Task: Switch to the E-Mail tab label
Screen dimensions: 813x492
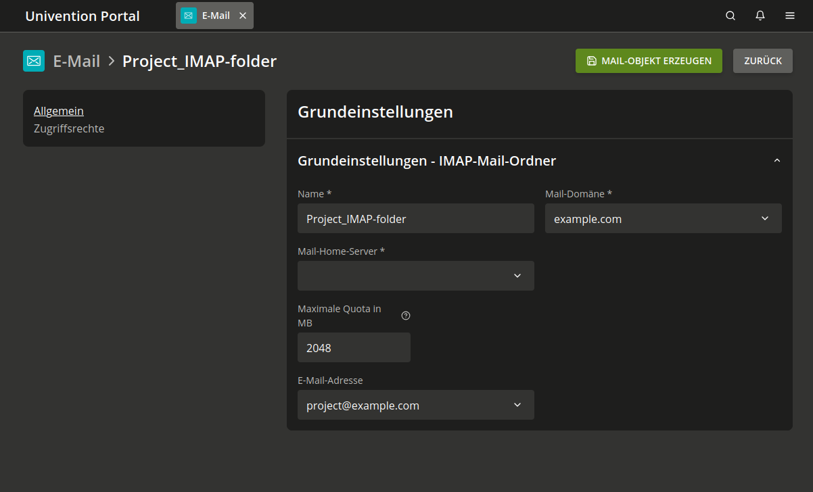Action: pyautogui.click(x=216, y=16)
